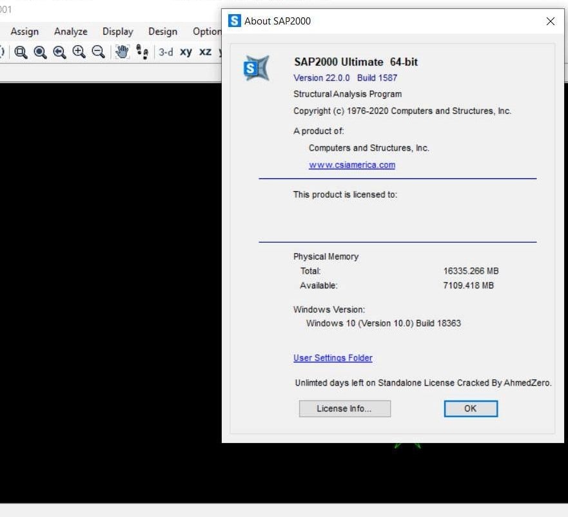
Task: Open the User Settings Folder link
Action: 333,358
